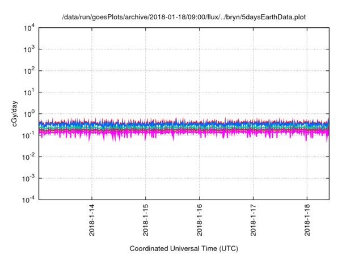Click the 2018-1-15 date tick label
This screenshot has height=254, width=363.
click(146, 220)
